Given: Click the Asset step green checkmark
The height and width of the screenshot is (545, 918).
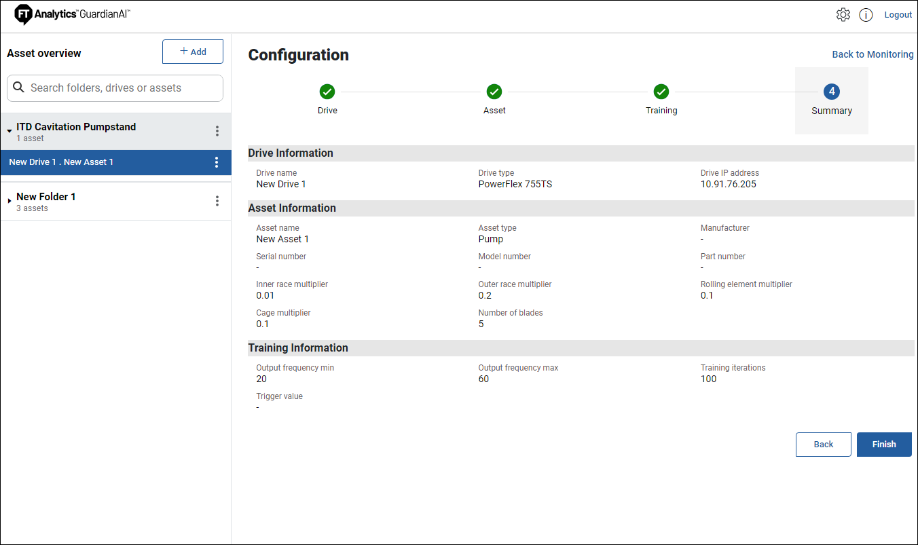Looking at the screenshot, I should coord(494,92).
